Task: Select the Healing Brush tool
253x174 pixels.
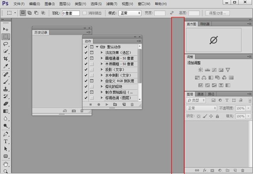Action: tap(6, 74)
